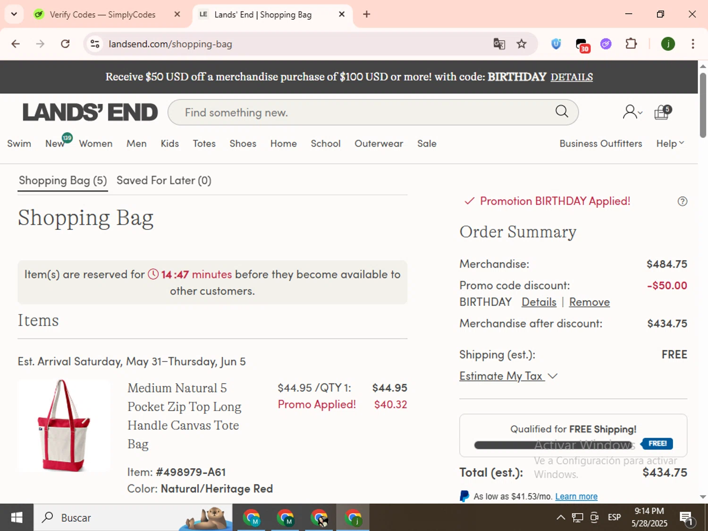
Task: Click DETAILS in the promo banner
Action: (x=572, y=77)
